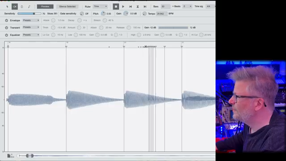Click the Envelope Stretch knob

pyautogui.click(x=105, y=20)
